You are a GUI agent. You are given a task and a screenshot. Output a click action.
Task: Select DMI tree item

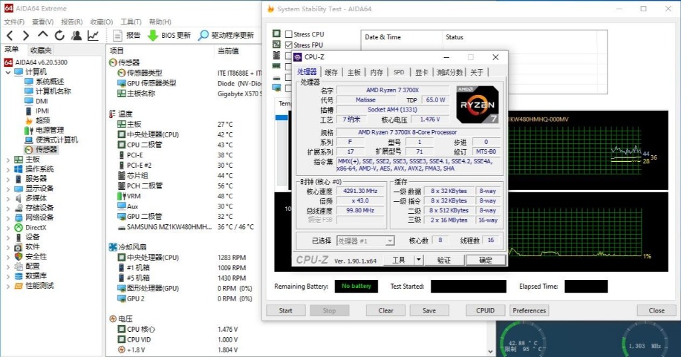click(42, 101)
